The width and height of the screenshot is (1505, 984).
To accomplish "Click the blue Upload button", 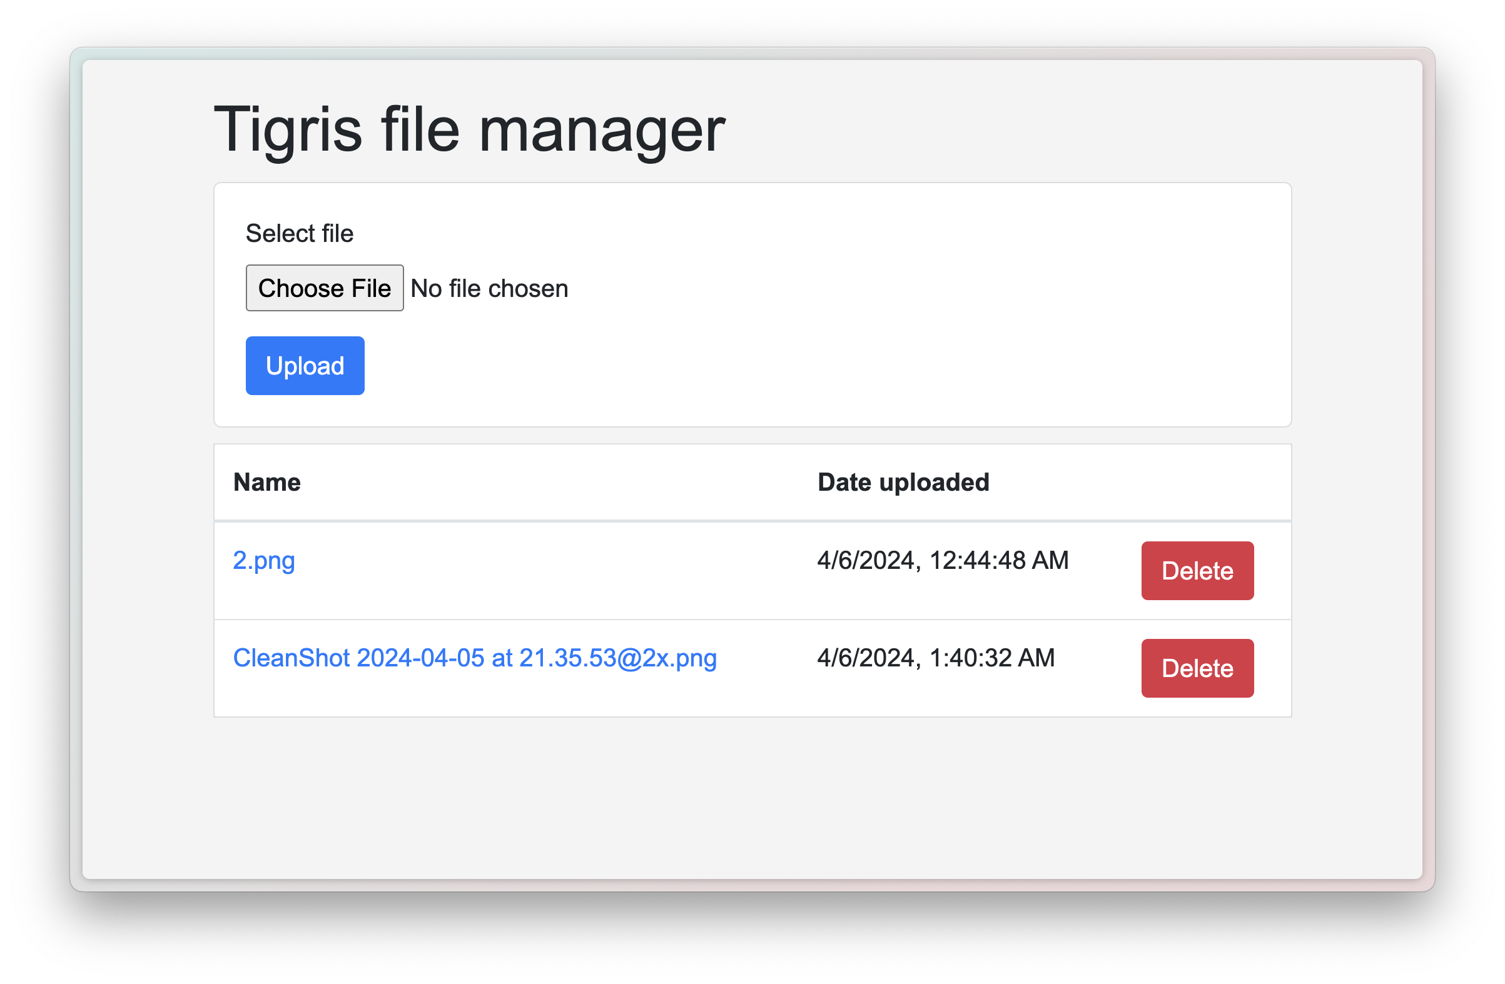I will coord(305,366).
